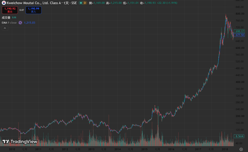Select the volume indicator legend label
This screenshot has width=248, height=152.
click(x=6, y=18)
